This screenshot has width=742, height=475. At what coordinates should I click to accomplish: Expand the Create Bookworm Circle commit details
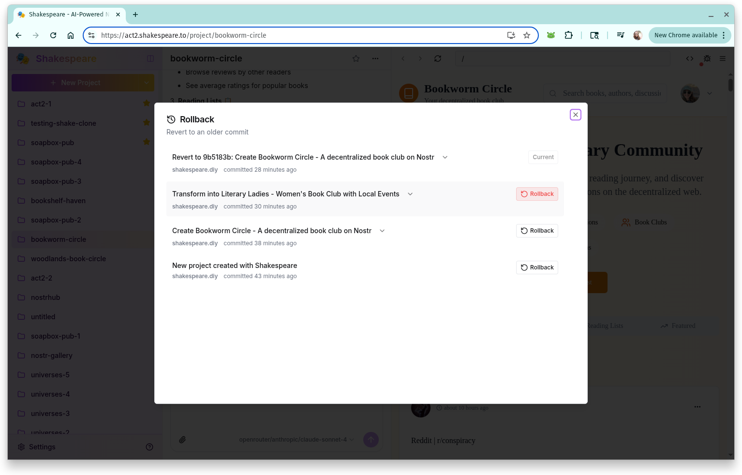point(382,231)
